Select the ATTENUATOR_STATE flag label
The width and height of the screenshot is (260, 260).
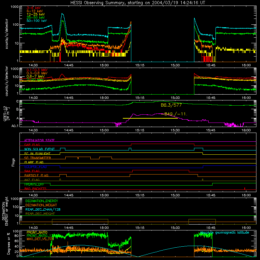pos(39,140)
